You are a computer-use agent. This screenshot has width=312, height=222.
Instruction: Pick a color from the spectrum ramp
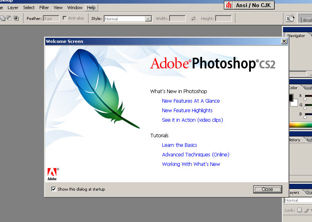click(300, 125)
